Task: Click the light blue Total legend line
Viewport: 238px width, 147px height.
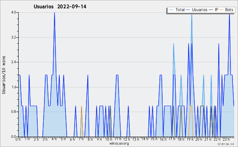Action: pos(171,10)
